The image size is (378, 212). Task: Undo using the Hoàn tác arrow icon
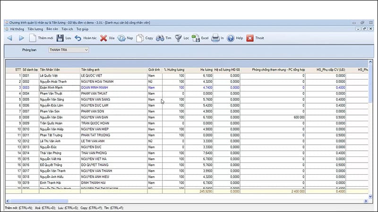[x=78, y=38]
